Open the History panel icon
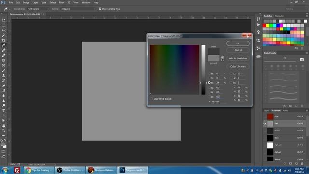The height and width of the screenshot is (174, 309). point(258,19)
